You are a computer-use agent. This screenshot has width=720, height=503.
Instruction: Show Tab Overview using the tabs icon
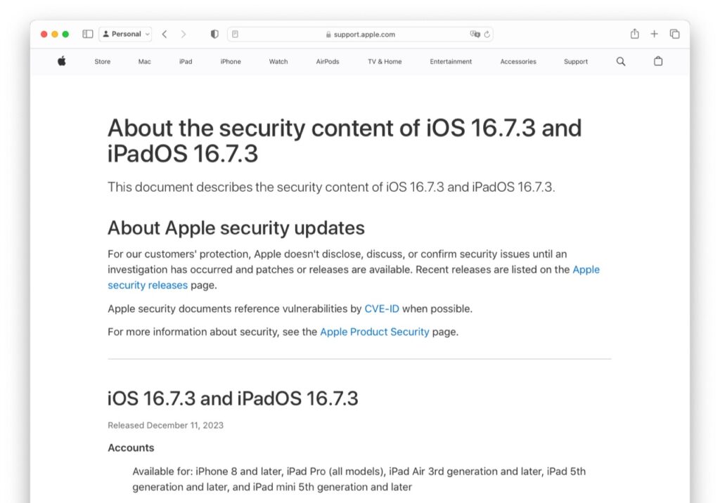(674, 34)
